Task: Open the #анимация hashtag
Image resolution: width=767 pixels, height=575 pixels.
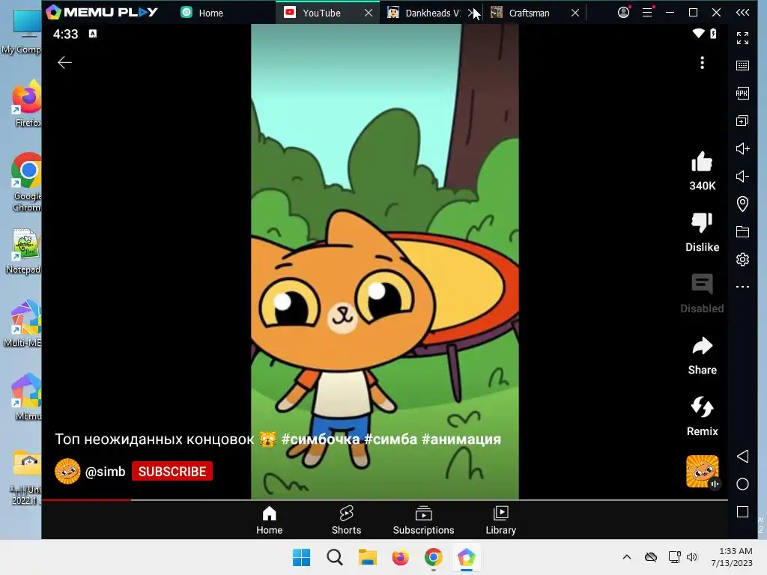Action: tap(461, 439)
